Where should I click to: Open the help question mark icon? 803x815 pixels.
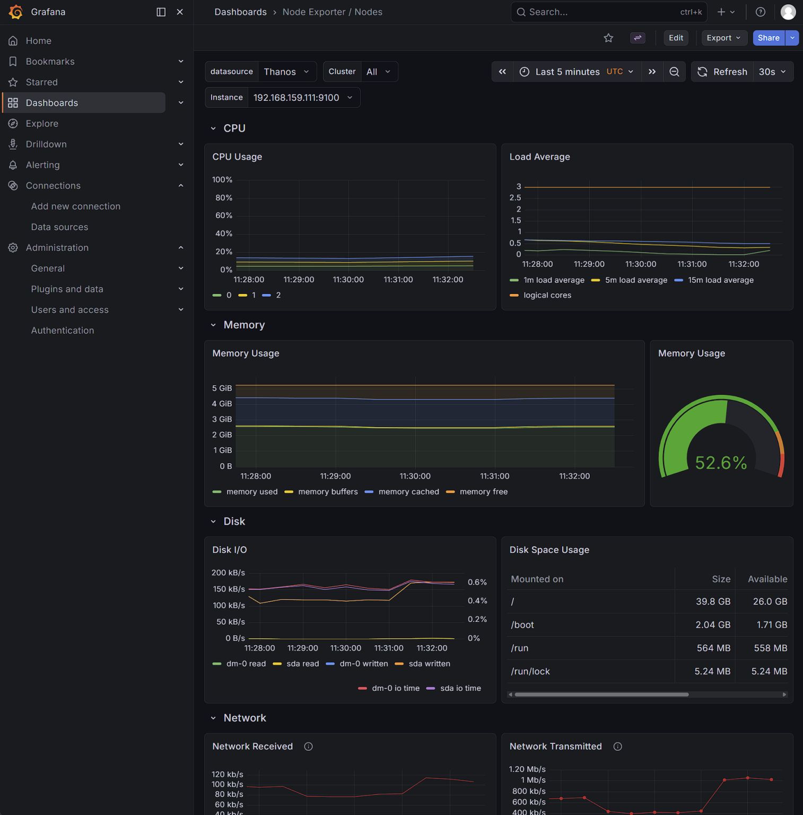(760, 12)
